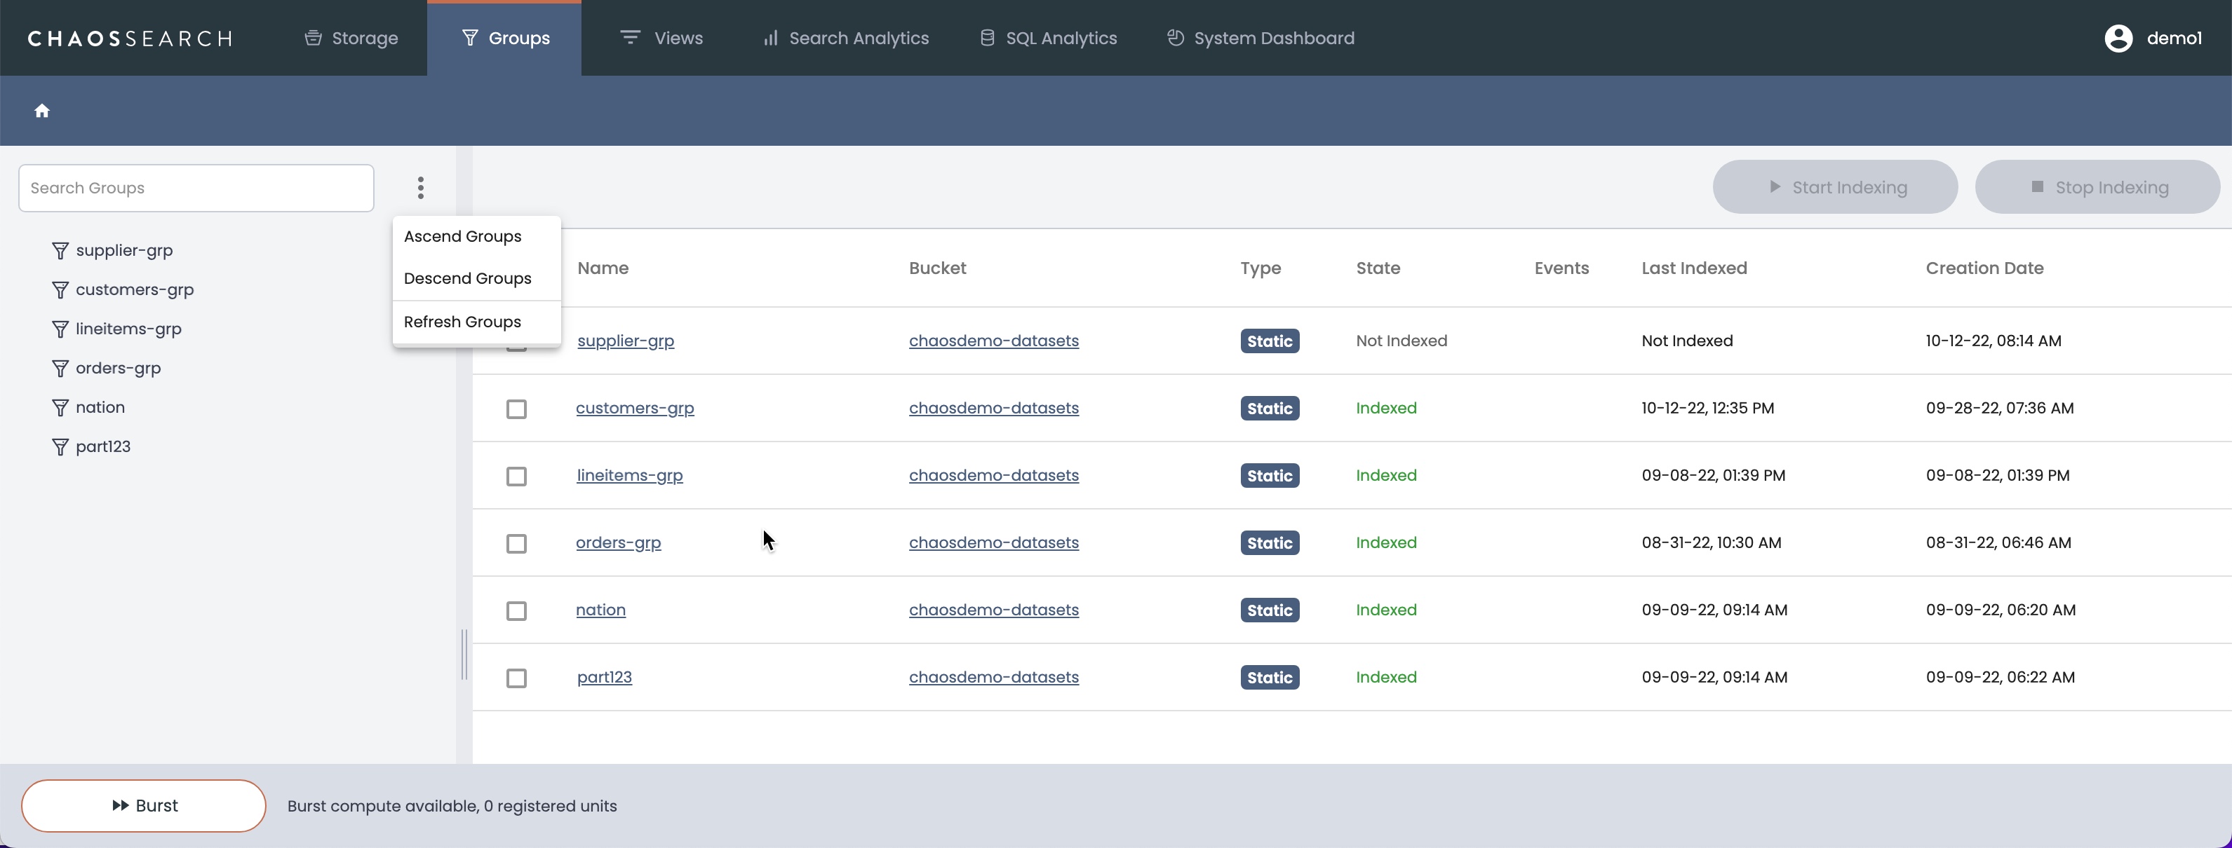Viewport: 2232px width, 848px height.
Task: Click the demo1 user account icon
Action: pos(2118,38)
